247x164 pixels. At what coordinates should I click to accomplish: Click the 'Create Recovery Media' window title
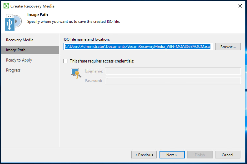[33, 6]
